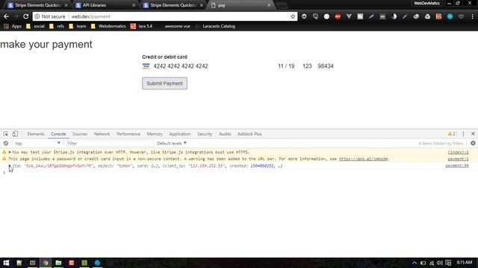Open Chrome from the taskbar

[x=46, y=263]
